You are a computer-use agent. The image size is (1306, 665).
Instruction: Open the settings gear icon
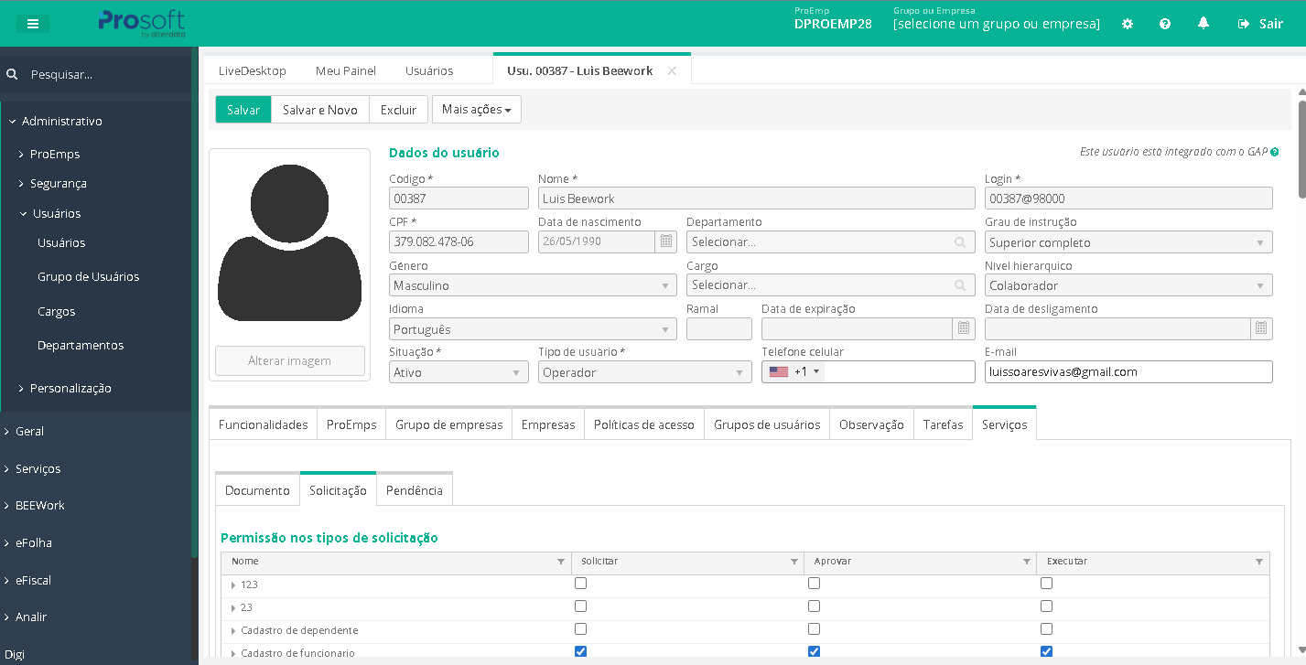1128,24
